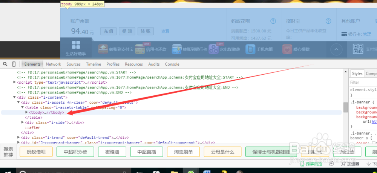Toggle the device mode phone icon
This screenshot has width=377, height=173.
coord(14,64)
